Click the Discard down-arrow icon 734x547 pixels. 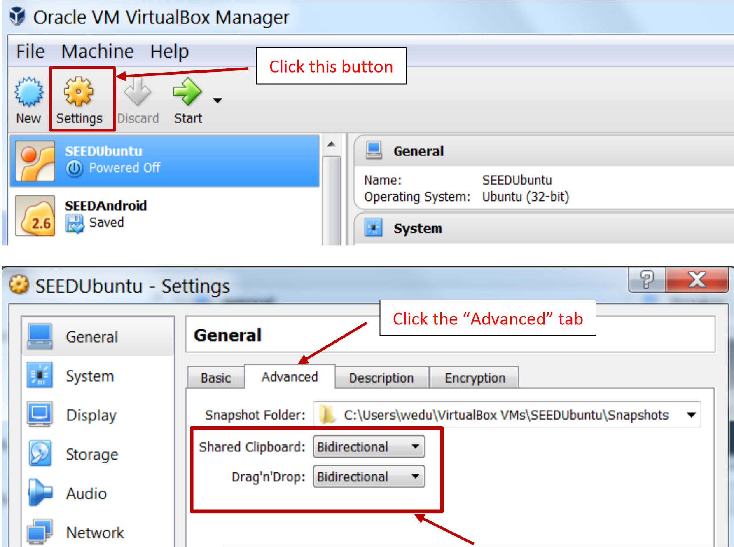138,91
